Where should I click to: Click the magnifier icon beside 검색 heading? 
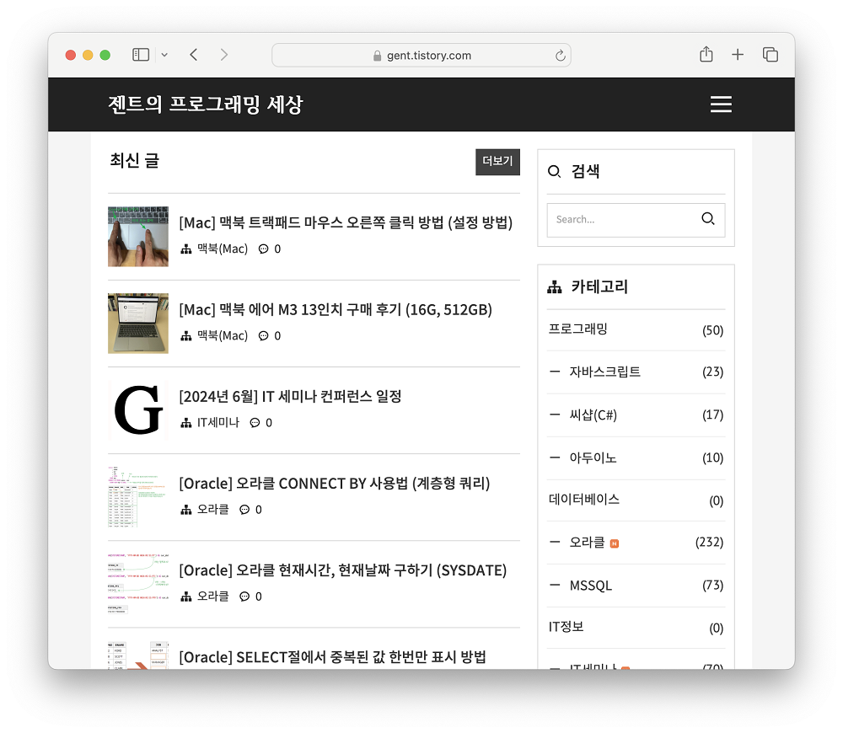(x=555, y=171)
